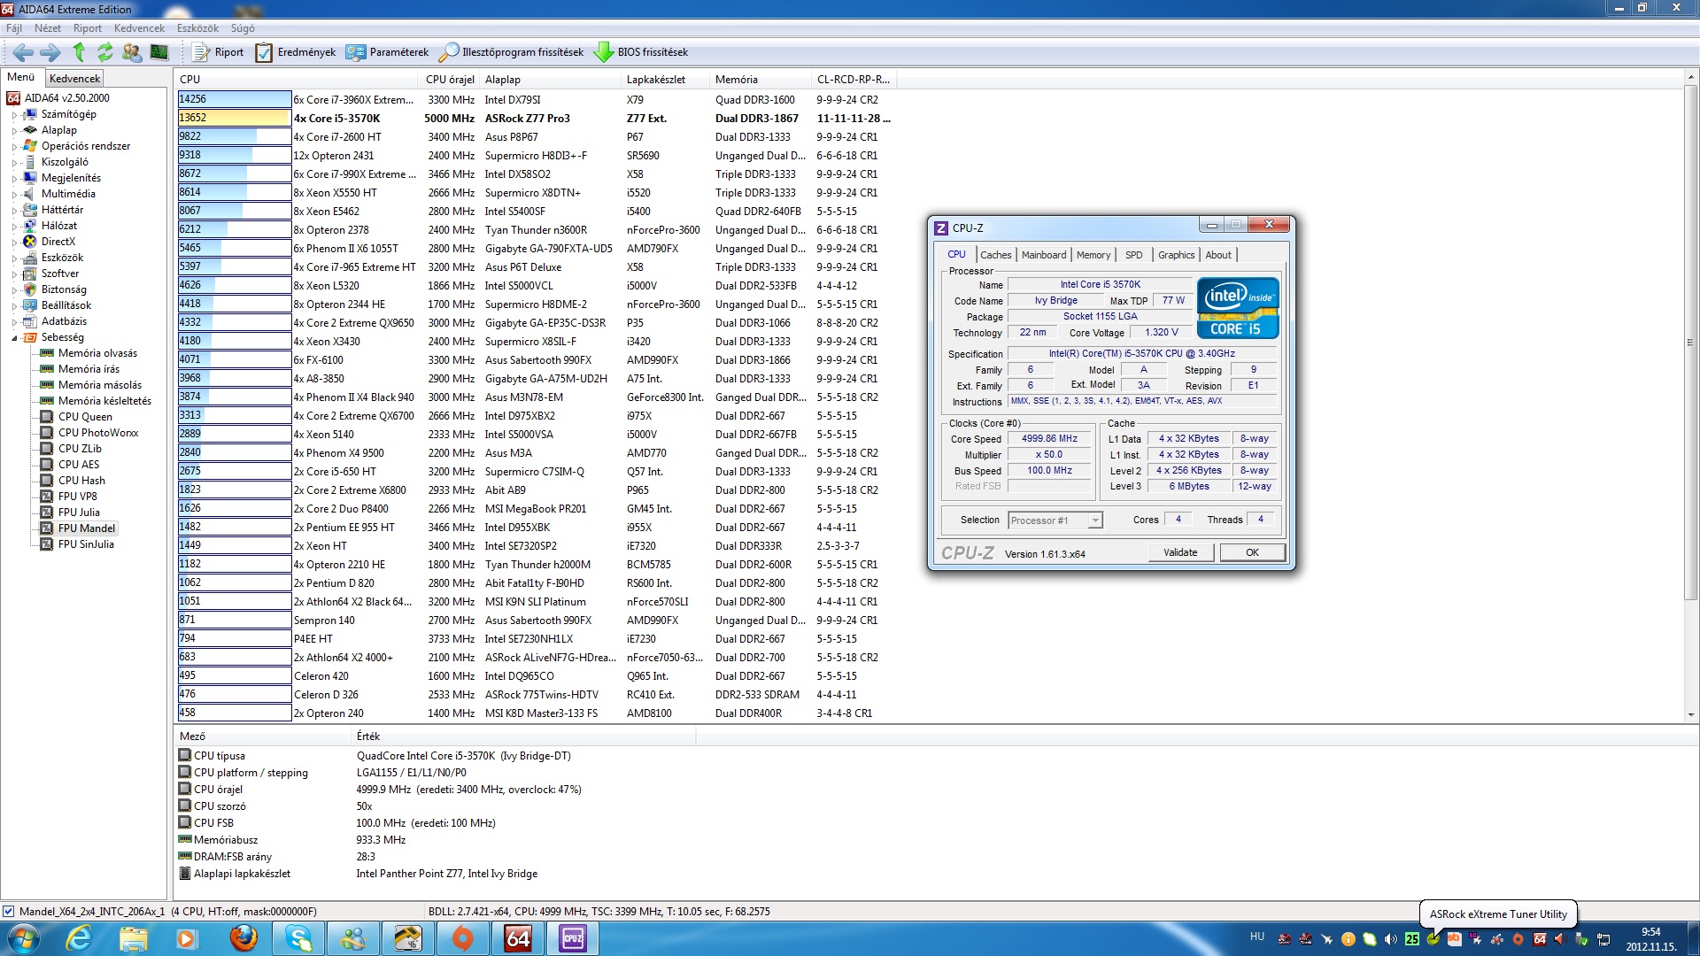Expand the Kiszolgáló tree node
This screenshot has width=1700, height=956.
[x=14, y=163]
